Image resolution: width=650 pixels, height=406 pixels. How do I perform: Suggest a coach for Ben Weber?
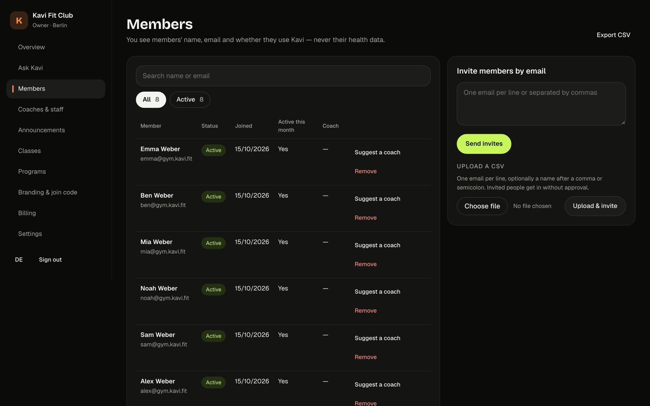point(377,199)
